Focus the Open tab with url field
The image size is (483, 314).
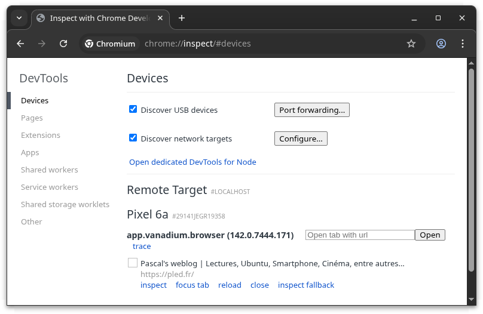point(360,235)
